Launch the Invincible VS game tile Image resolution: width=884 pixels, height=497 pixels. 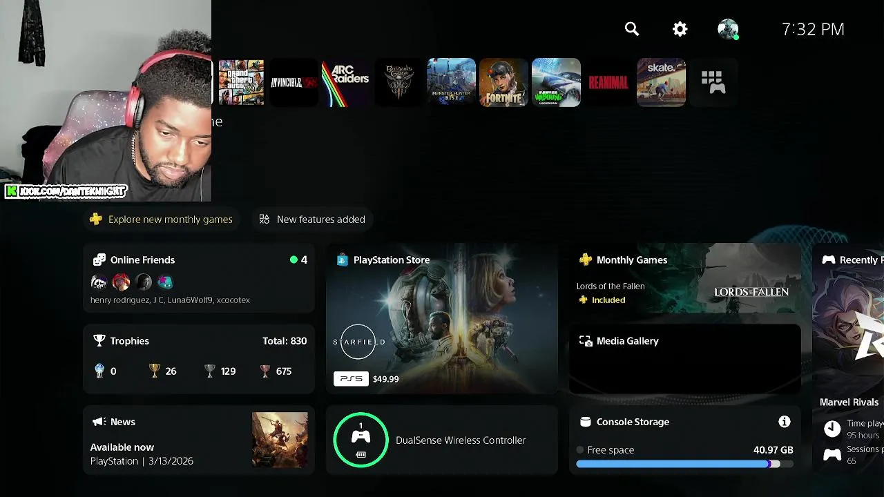(x=294, y=82)
